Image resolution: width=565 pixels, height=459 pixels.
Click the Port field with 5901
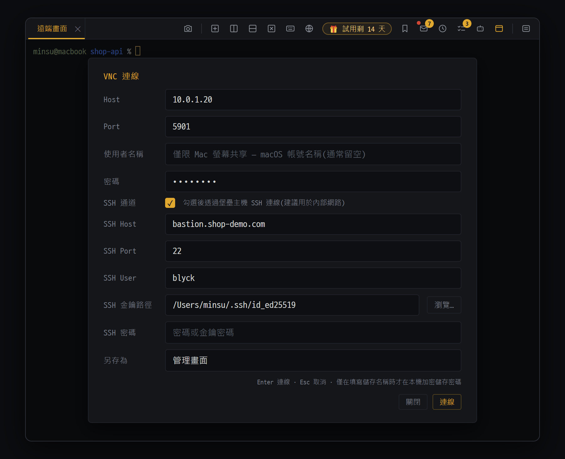point(313,127)
